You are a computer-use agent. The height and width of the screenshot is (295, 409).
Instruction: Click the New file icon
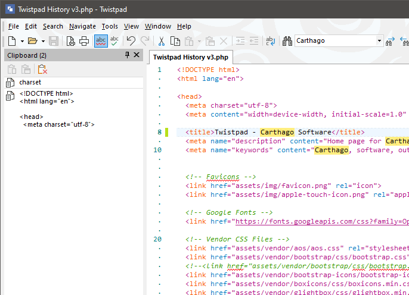coord(12,41)
